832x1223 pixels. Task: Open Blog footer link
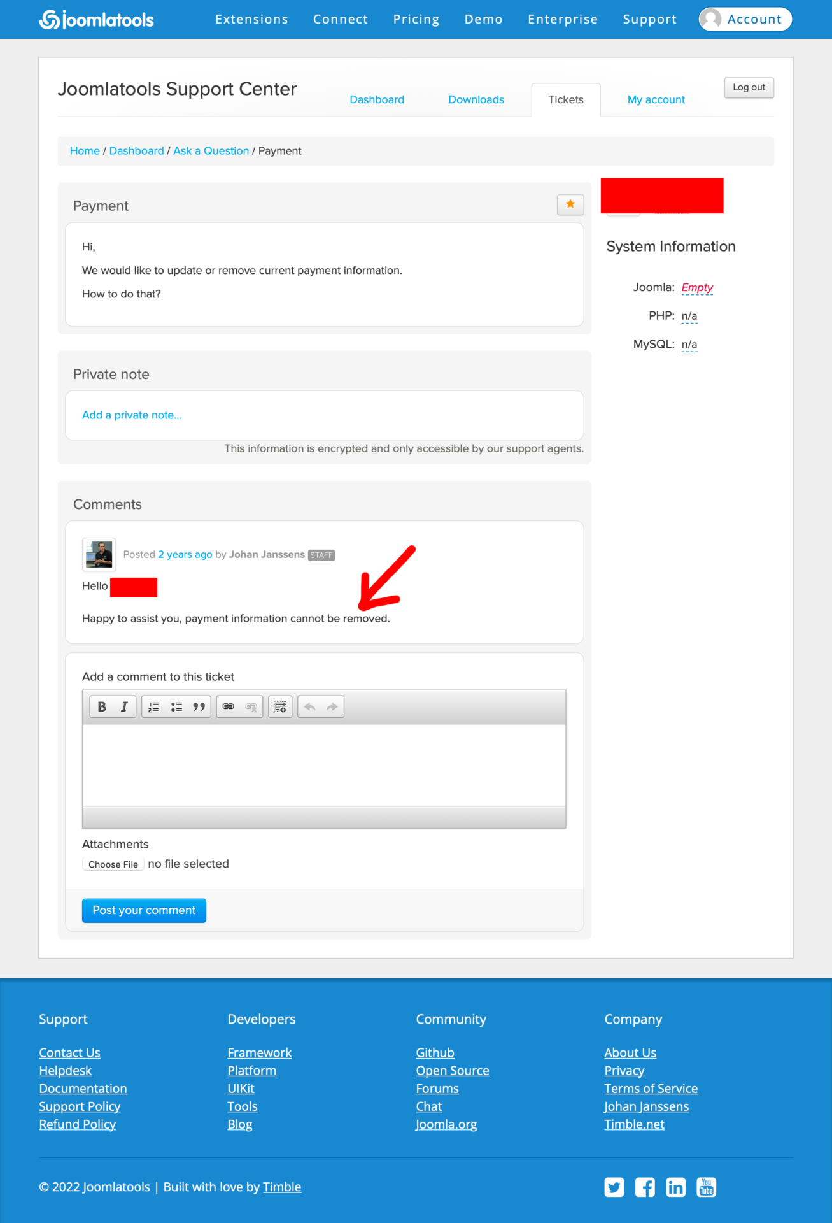pyautogui.click(x=240, y=1124)
